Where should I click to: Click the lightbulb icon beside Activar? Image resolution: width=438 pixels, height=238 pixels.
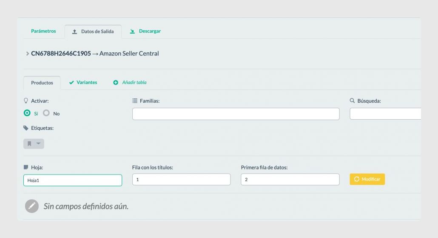[x=26, y=100]
